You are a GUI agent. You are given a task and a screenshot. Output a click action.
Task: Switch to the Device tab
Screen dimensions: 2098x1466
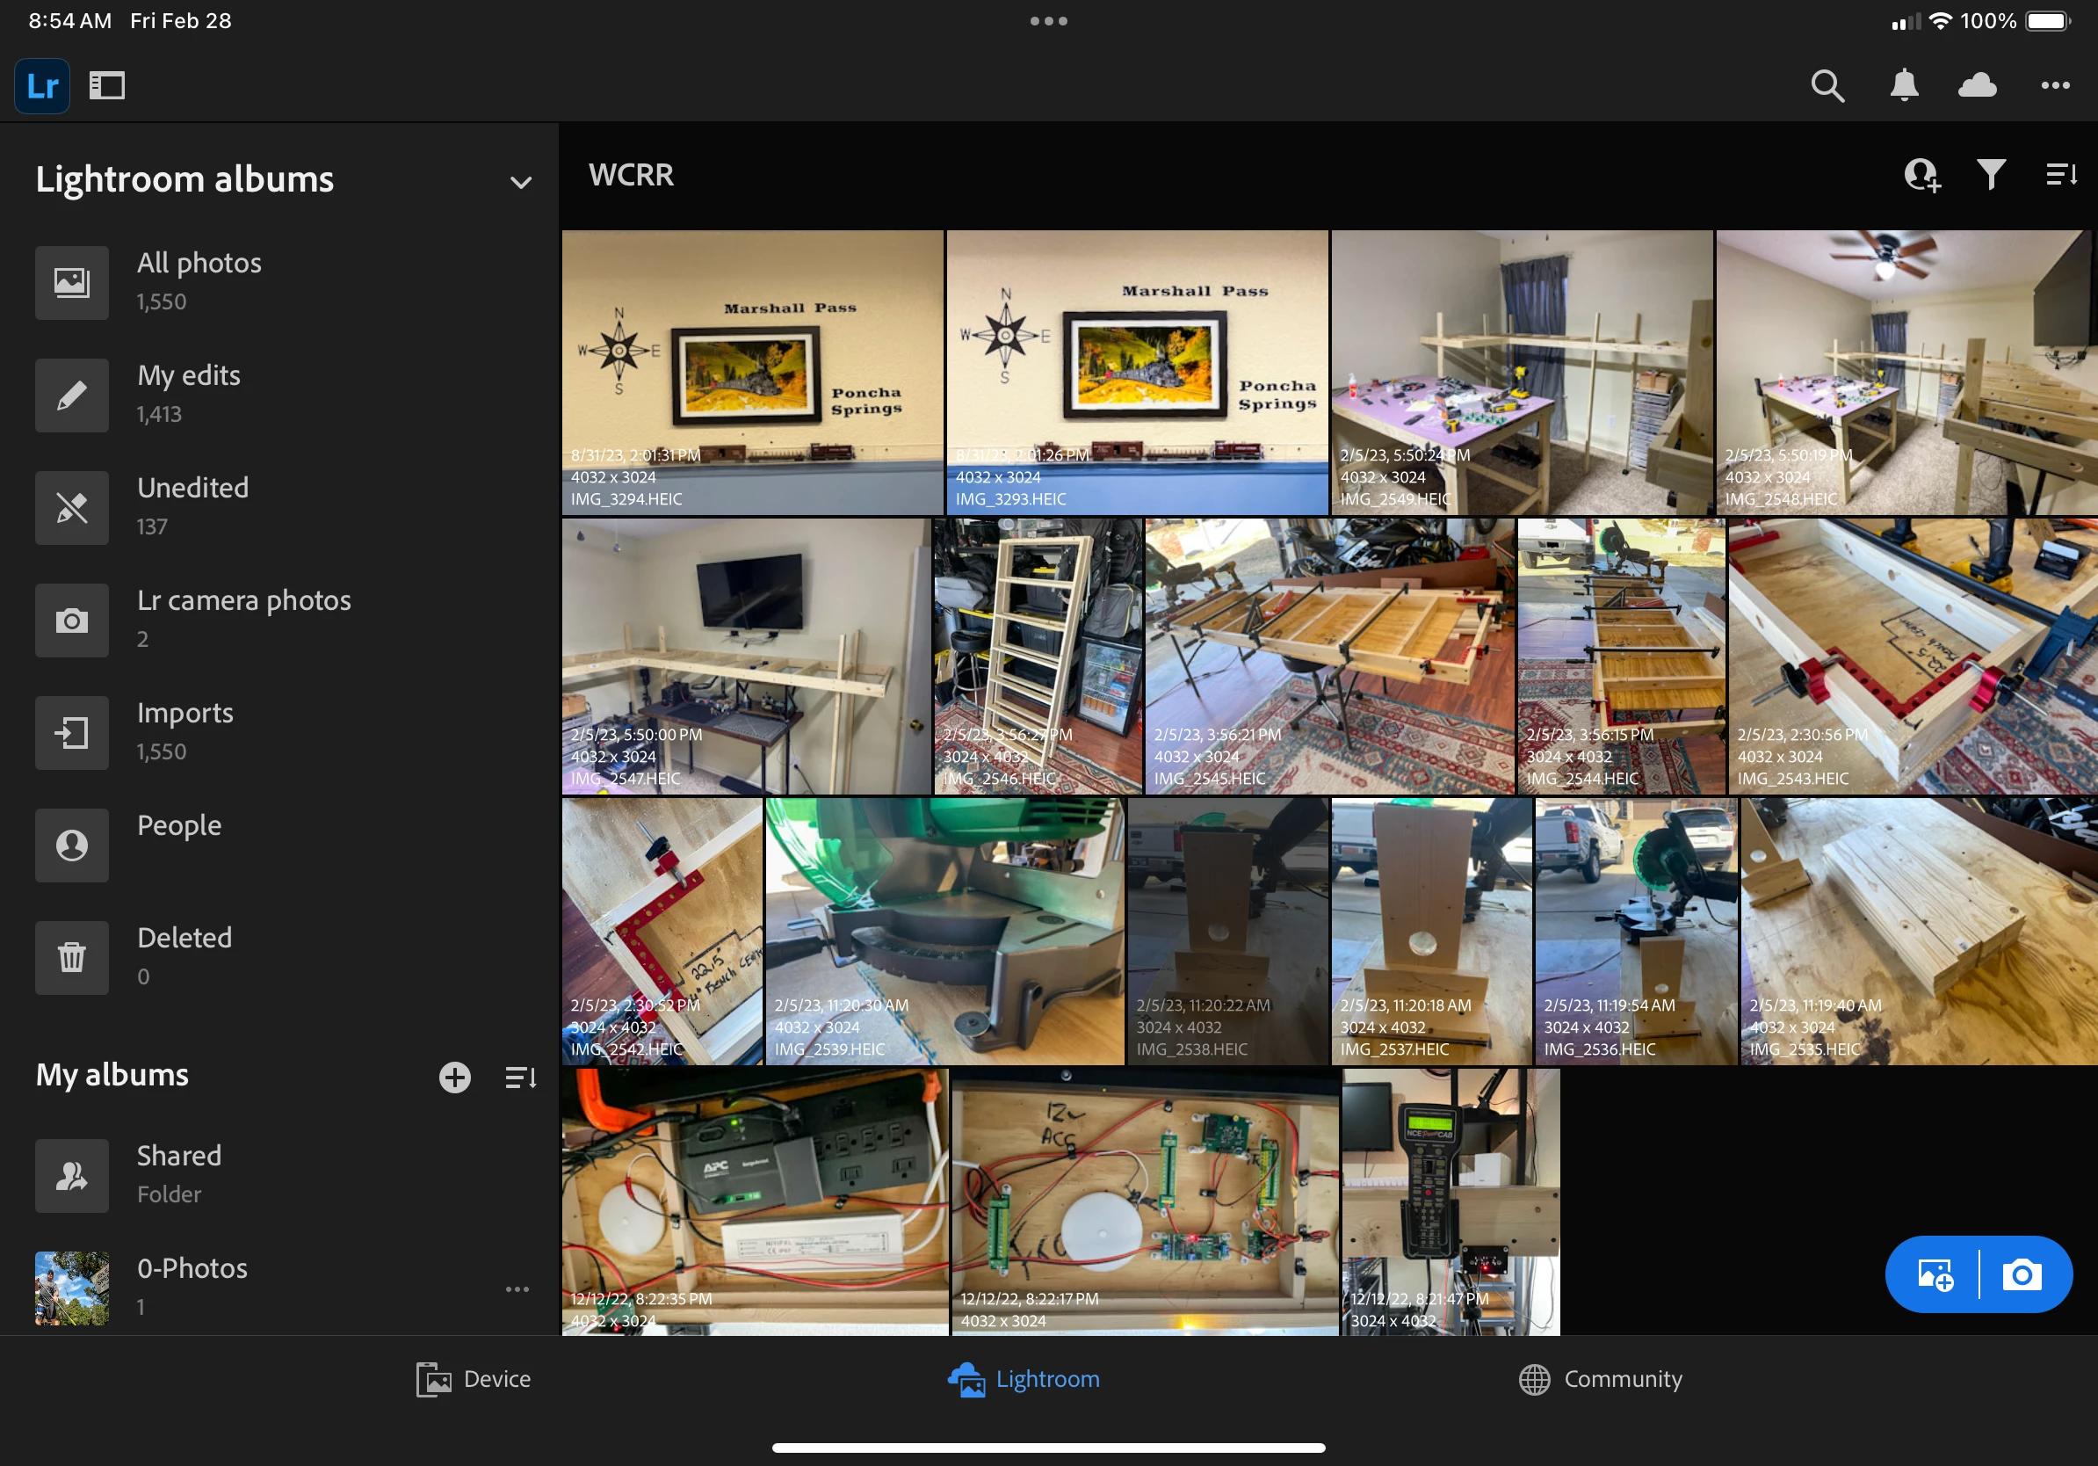(x=474, y=1378)
